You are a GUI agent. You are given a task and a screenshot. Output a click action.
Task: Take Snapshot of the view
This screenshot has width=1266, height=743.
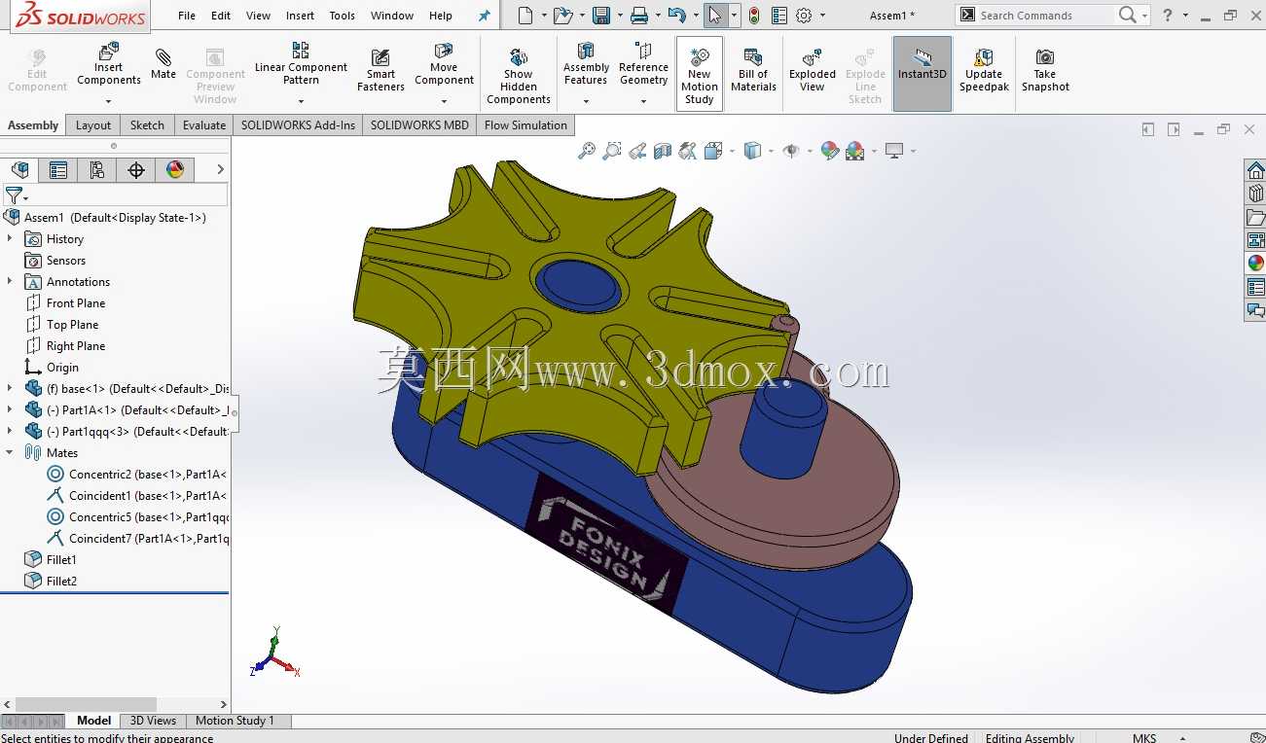coord(1045,70)
